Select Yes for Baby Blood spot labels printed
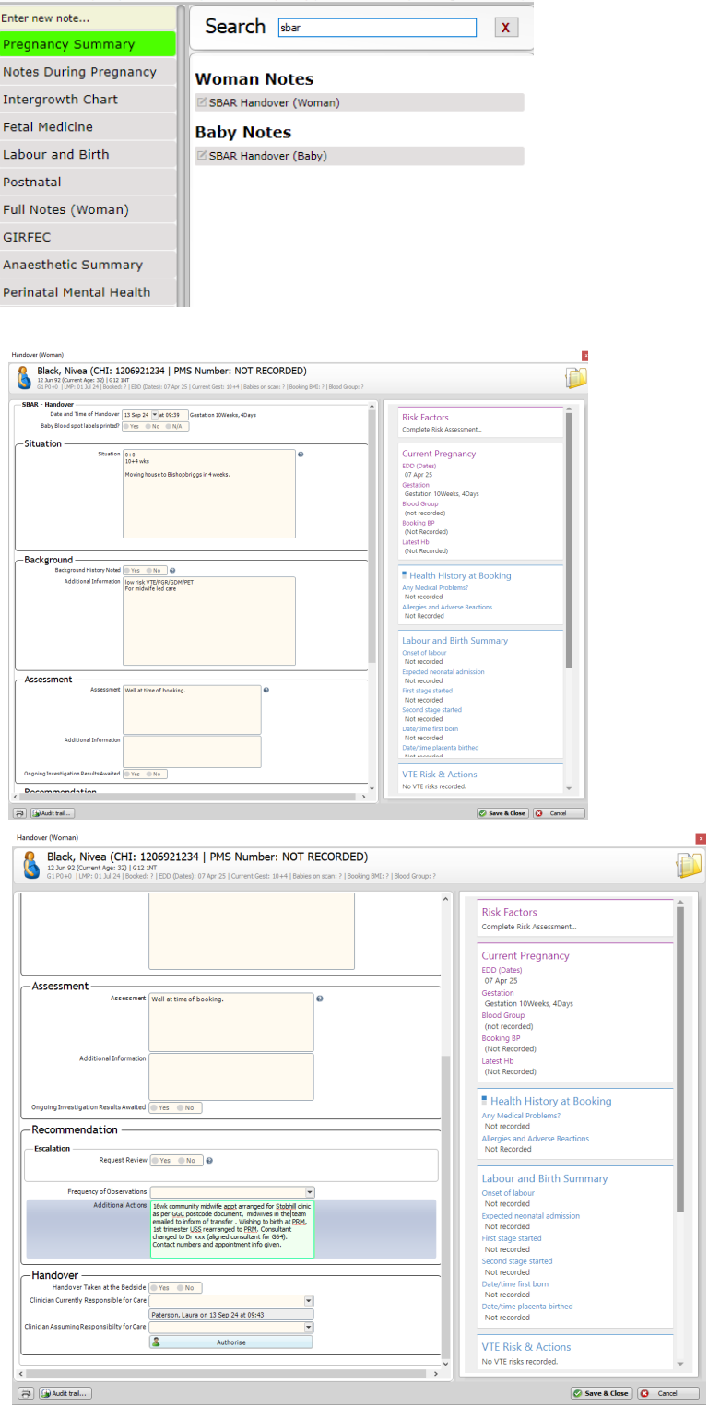720x1419 pixels. click(x=133, y=426)
